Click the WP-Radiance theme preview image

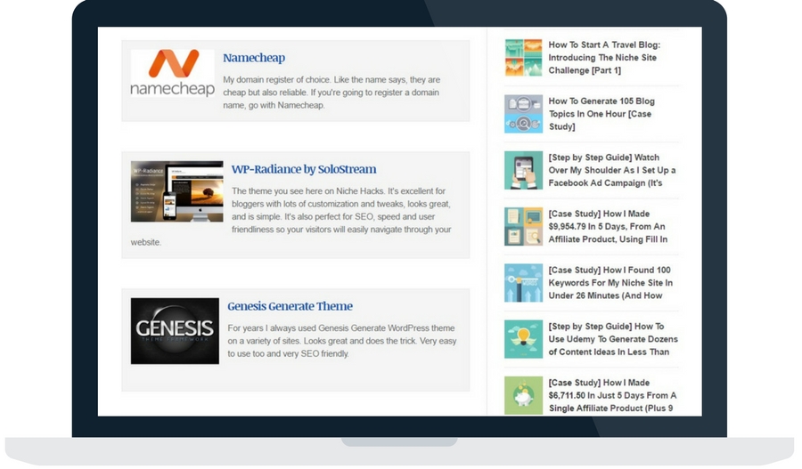click(x=177, y=191)
